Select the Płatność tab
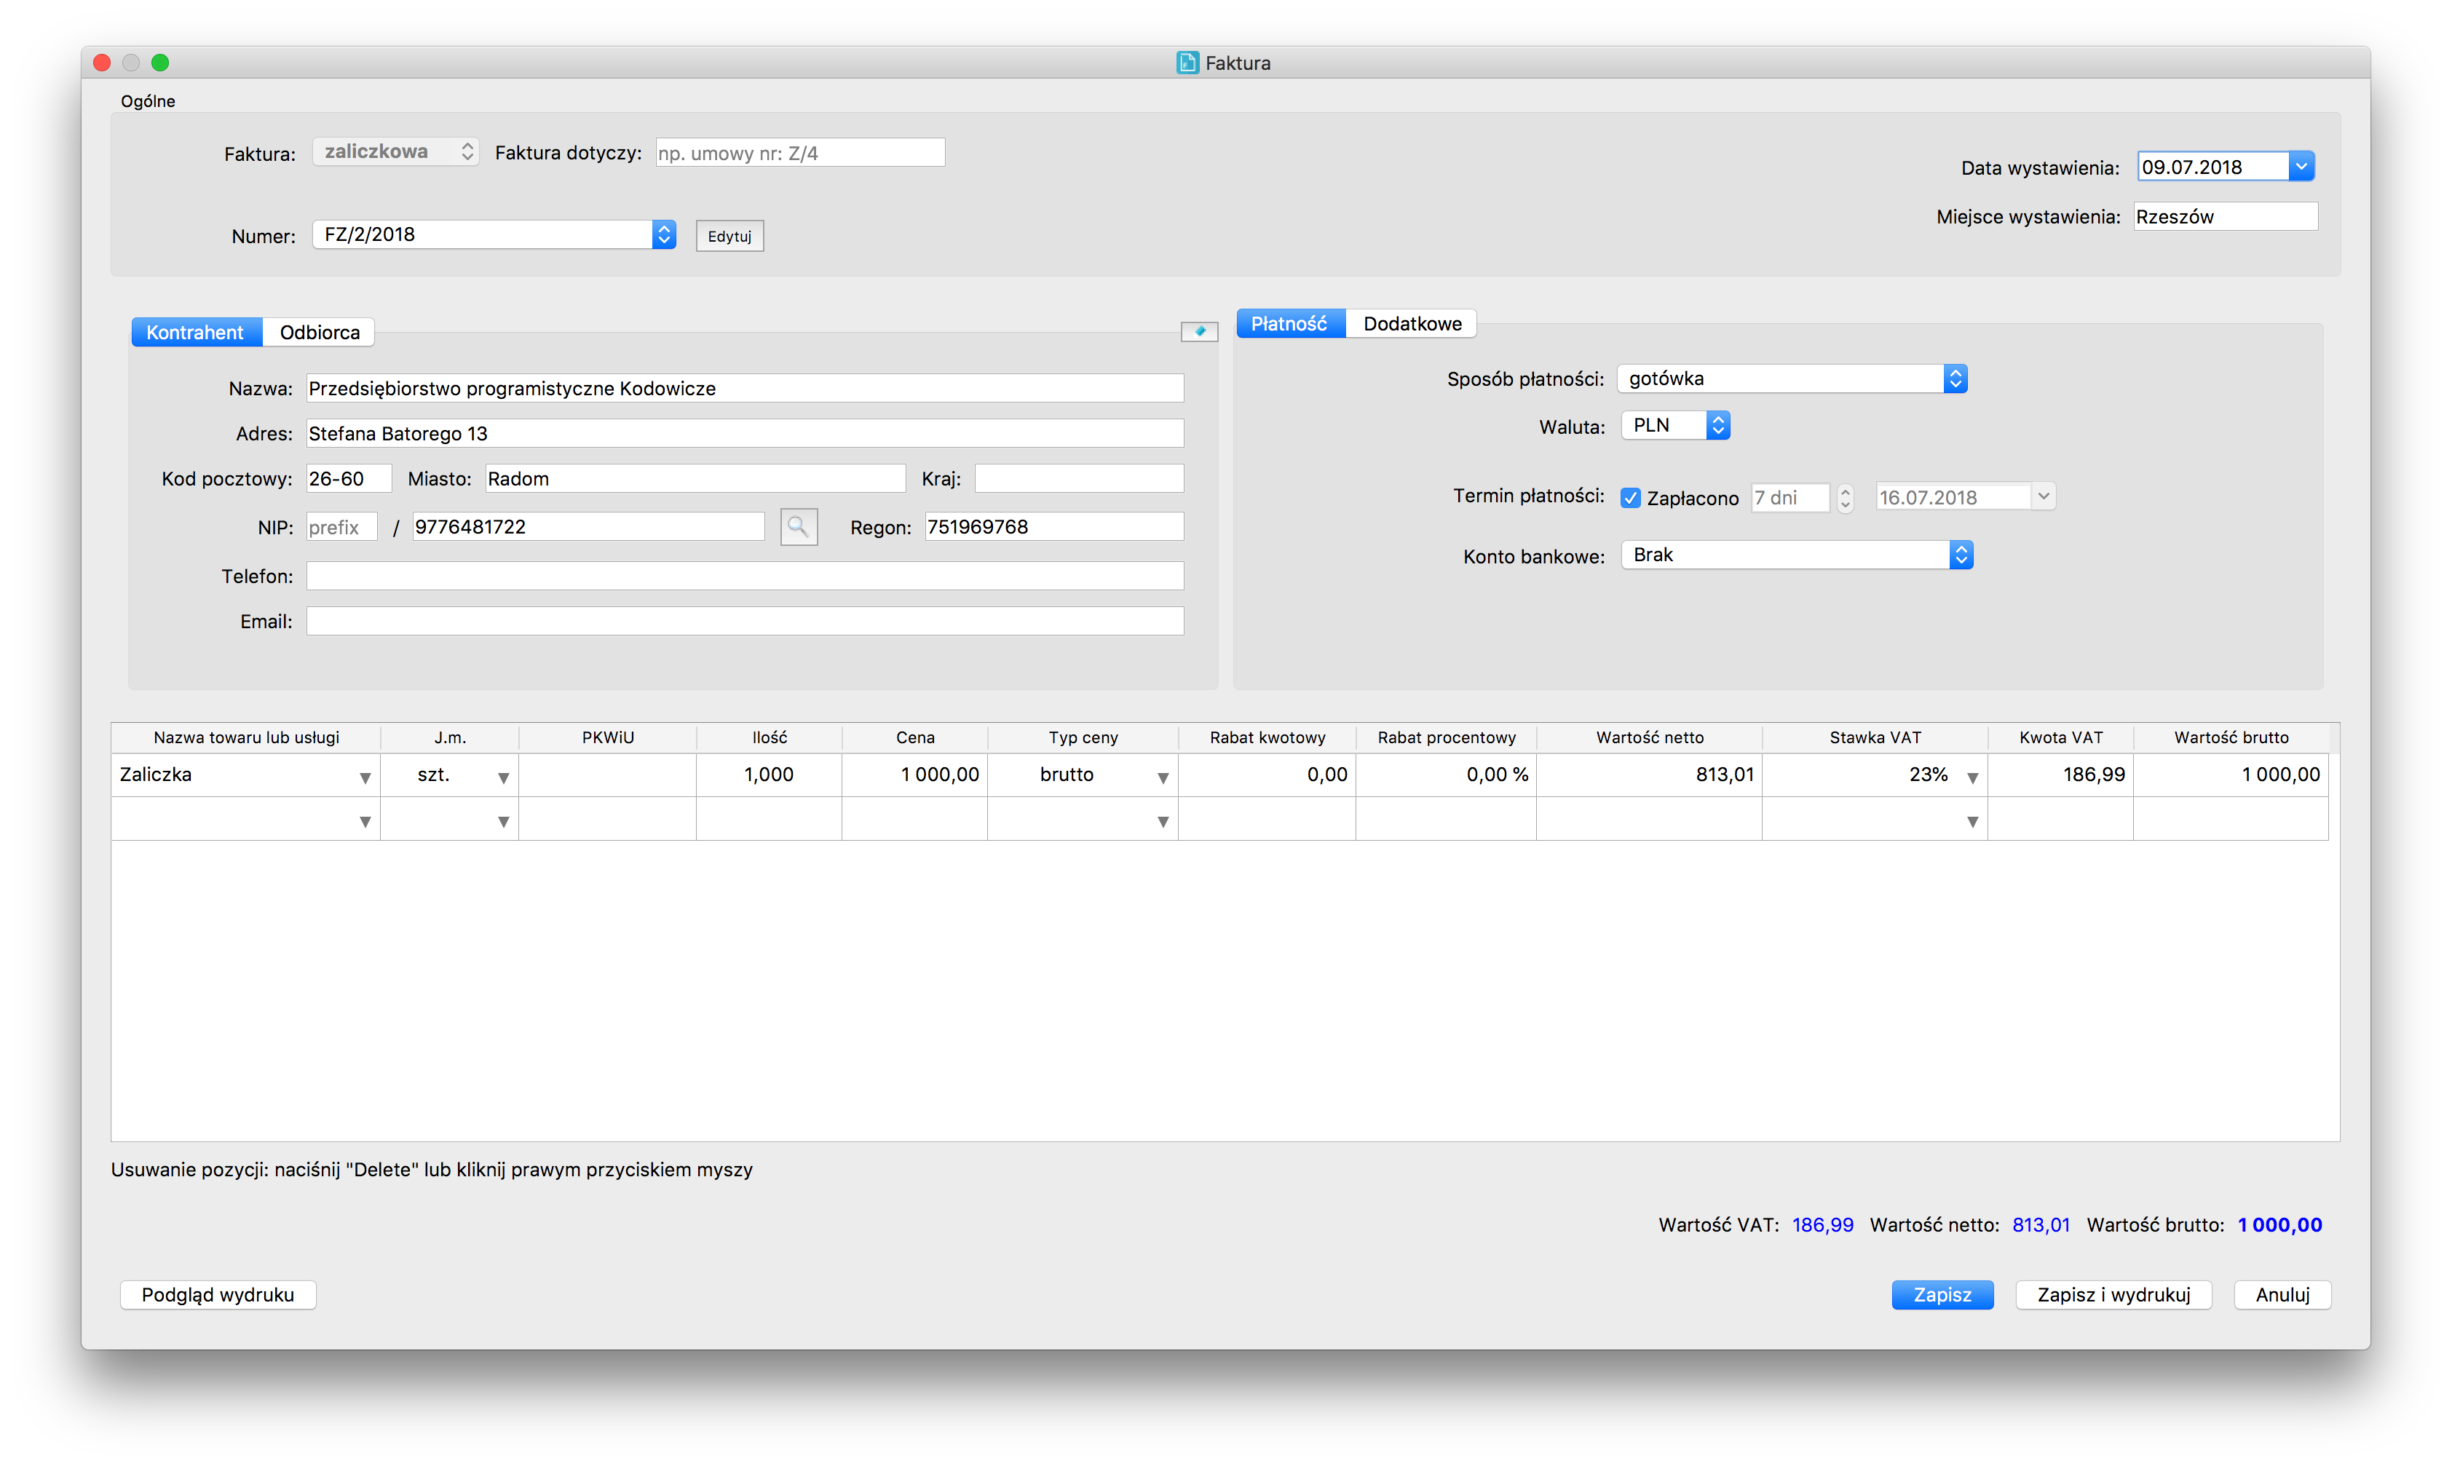The height and width of the screenshot is (1466, 2452). (1289, 324)
